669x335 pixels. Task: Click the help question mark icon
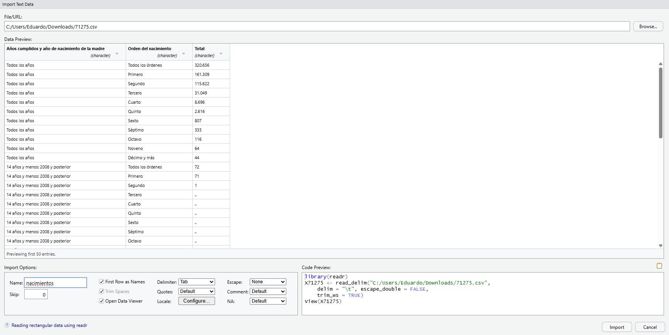[x=7, y=325]
